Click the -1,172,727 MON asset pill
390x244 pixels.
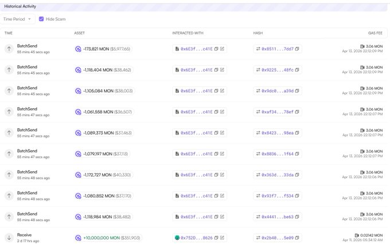click(103, 175)
